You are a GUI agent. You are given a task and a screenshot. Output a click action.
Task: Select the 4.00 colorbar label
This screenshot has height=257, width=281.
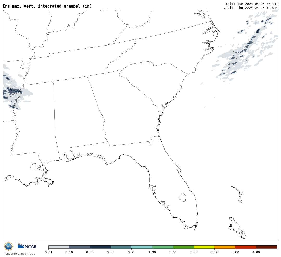[256, 252]
